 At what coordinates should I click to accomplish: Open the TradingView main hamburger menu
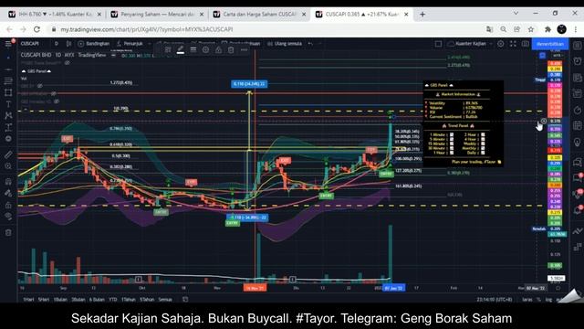point(8,44)
